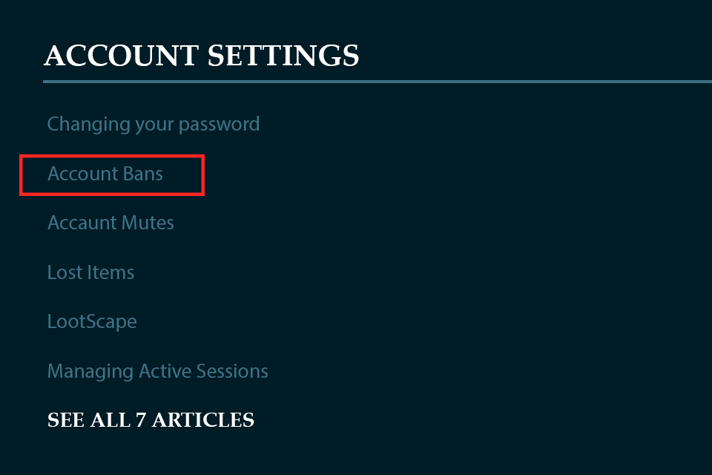Show all seven Account Settings articles
The height and width of the screenshot is (475, 712).
[151, 420]
